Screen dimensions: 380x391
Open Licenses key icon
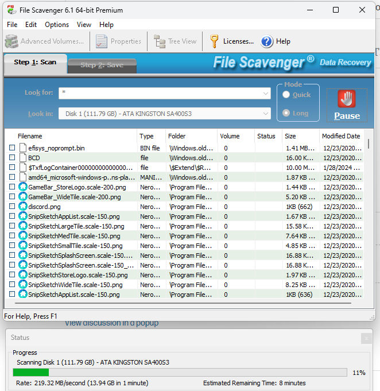[x=214, y=41]
